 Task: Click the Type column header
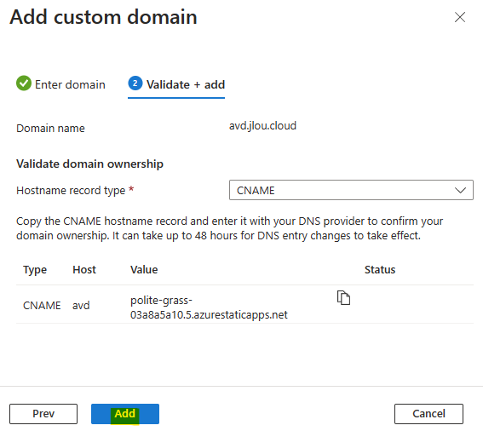click(x=35, y=269)
